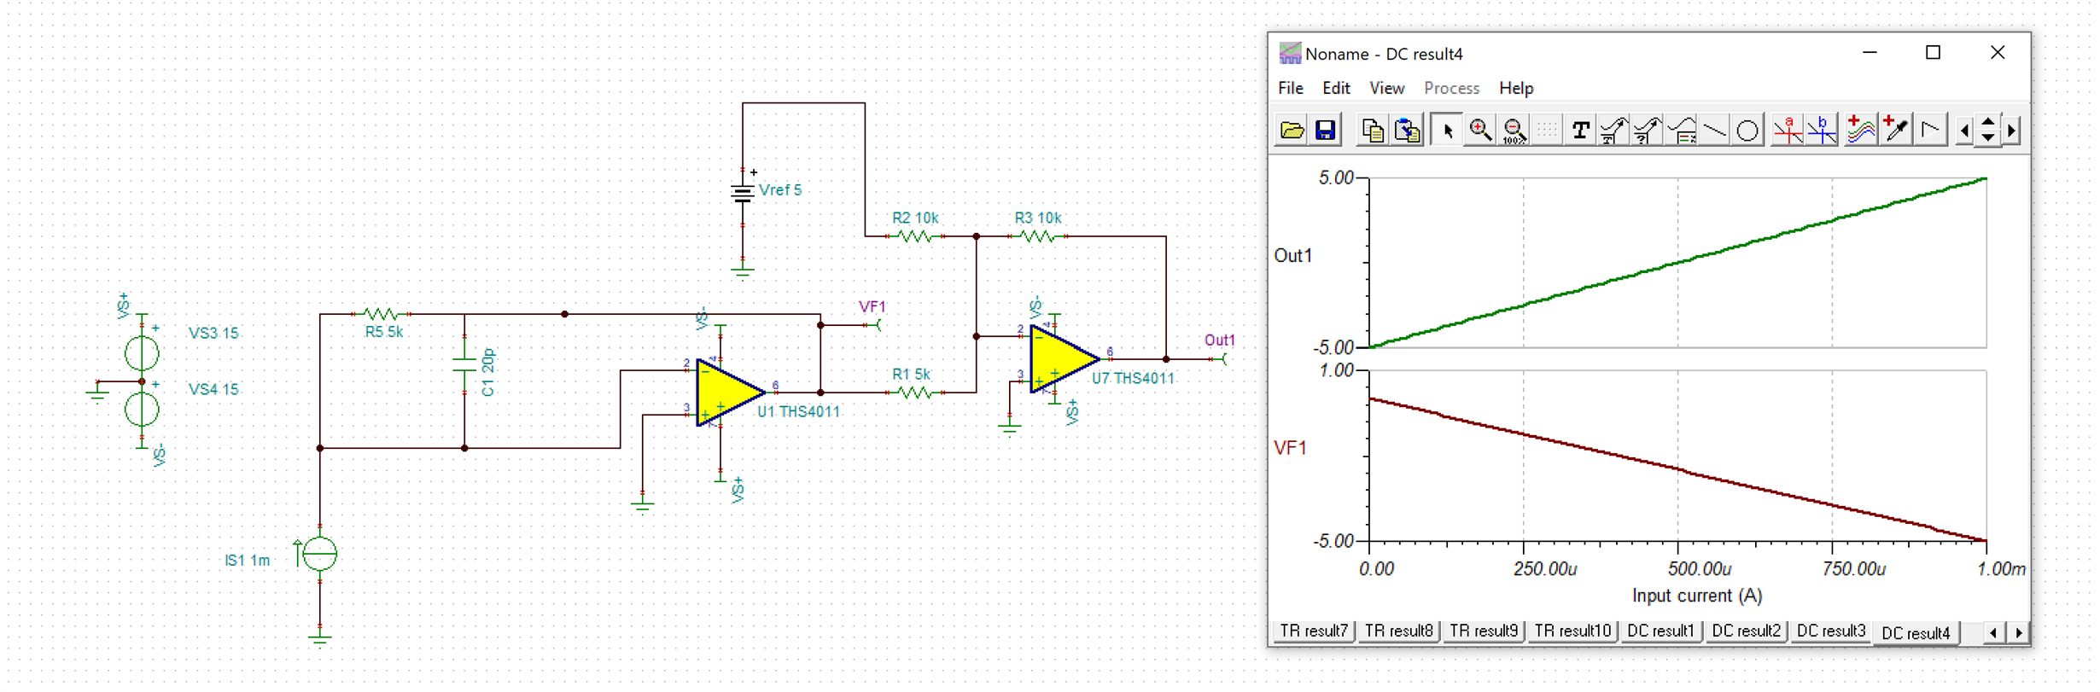Click the curve query label tool
The width and height of the screenshot is (2100, 692).
(x=1648, y=131)
